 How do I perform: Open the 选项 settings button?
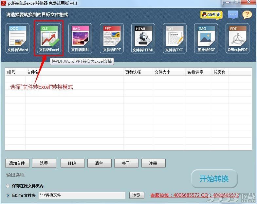(44, 163)
